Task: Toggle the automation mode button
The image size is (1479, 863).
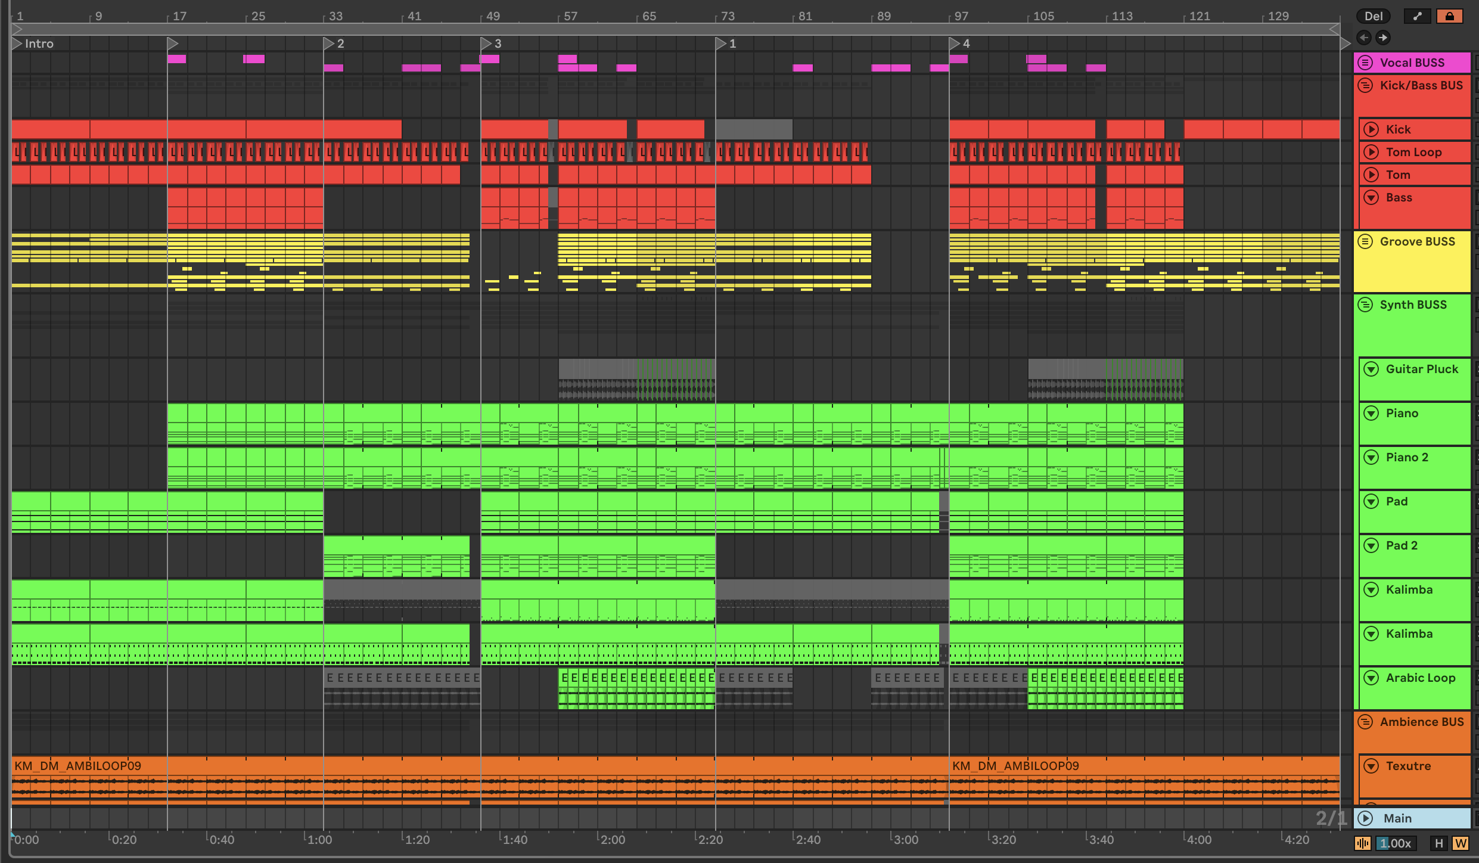Action: click(1417, 16)
